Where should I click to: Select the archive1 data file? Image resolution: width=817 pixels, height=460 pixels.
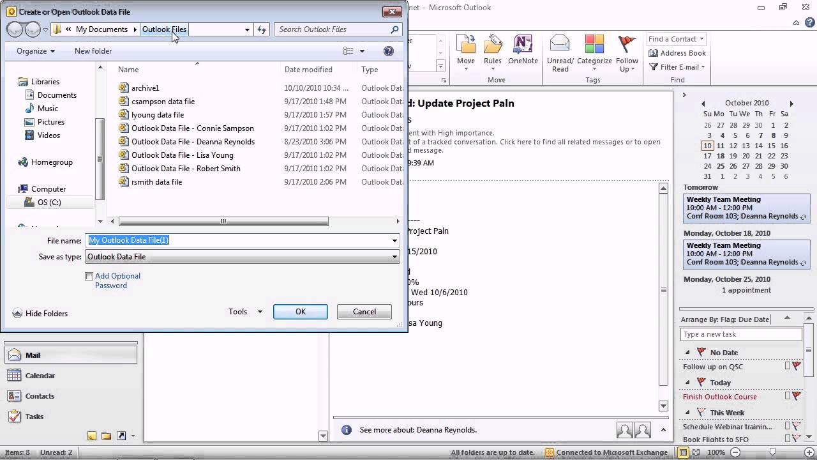coord(145,88)
